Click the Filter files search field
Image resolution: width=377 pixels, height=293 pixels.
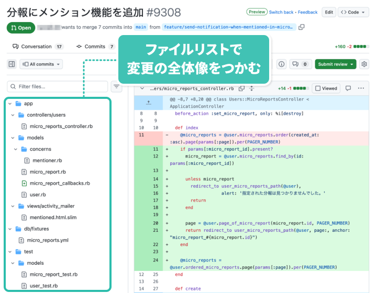click(x=57, y=86)
